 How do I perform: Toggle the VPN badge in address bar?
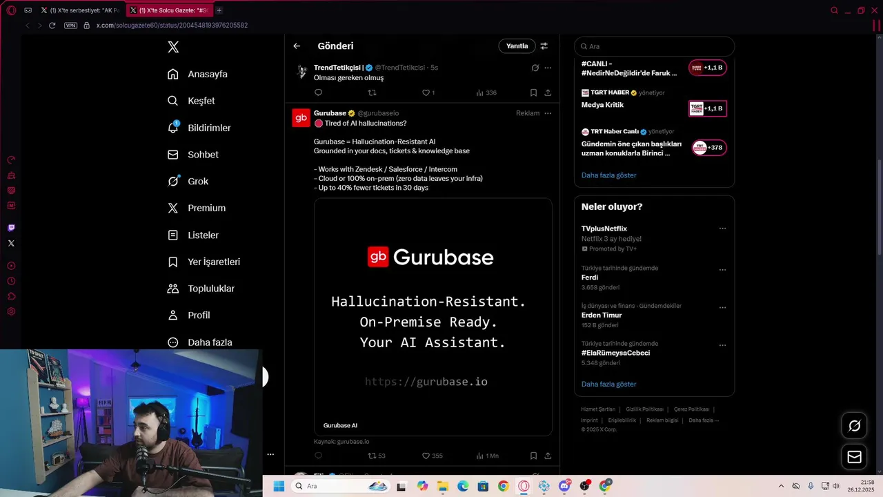click(x=70, y=26)
